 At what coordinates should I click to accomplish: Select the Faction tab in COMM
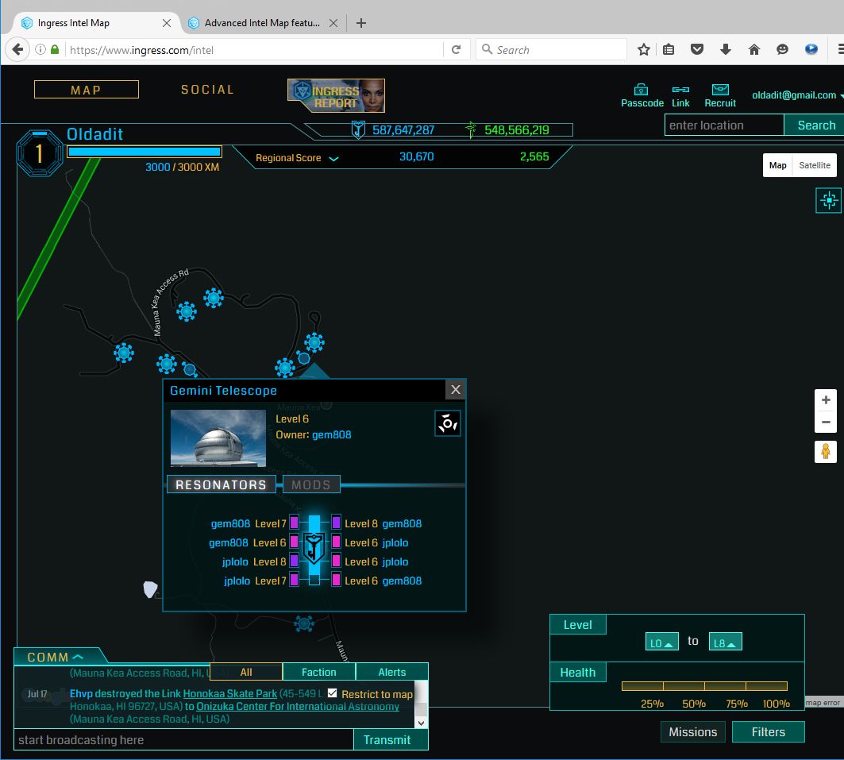point(318,672)
